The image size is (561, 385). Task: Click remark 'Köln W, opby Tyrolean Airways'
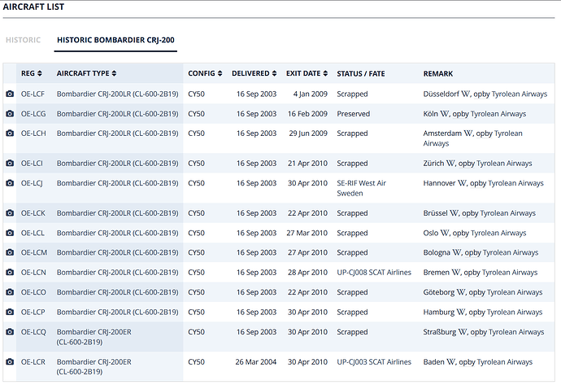[475, 113]
